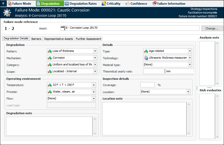Click the Criticality color grid icon

104,4
